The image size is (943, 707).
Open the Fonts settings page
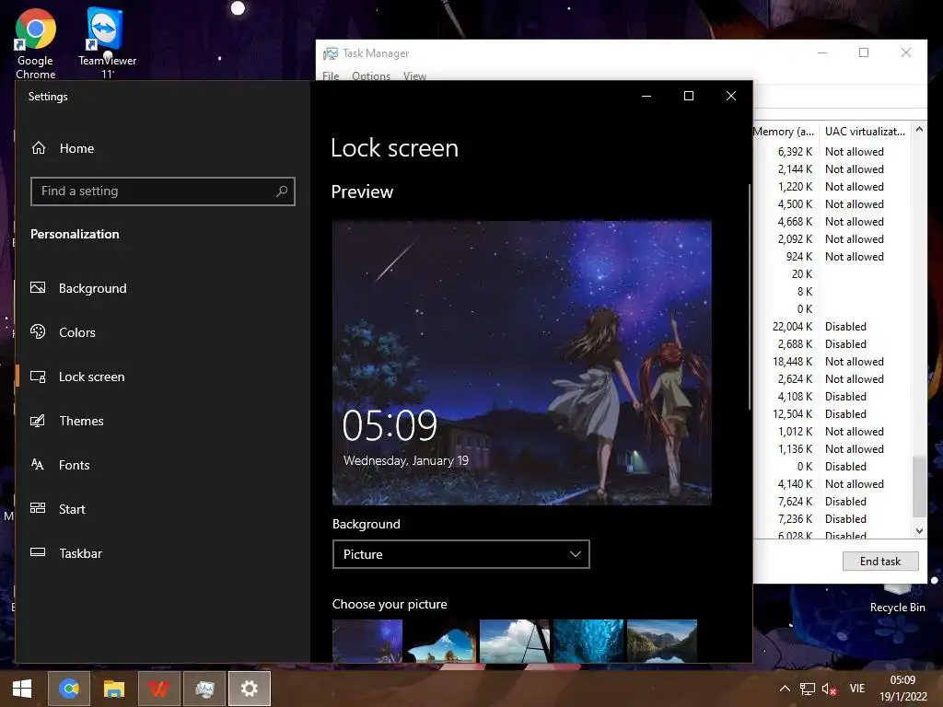(x=74, y=465)
